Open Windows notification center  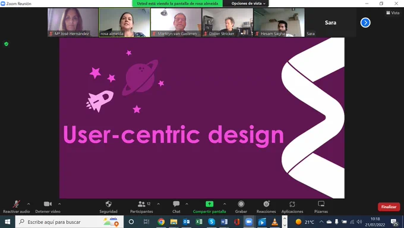click(394, 222)
